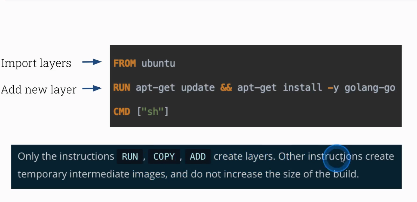
Task: Click "apt-get update" in the RUN line
Action: (x=175, y=88)
